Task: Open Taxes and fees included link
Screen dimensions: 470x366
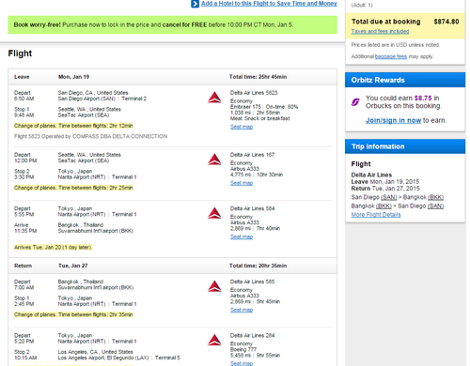Action: point(380,31)
